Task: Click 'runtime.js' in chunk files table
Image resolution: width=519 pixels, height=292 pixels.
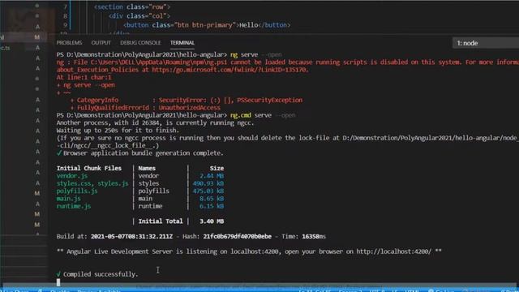Action: click(x=74, y=206)
